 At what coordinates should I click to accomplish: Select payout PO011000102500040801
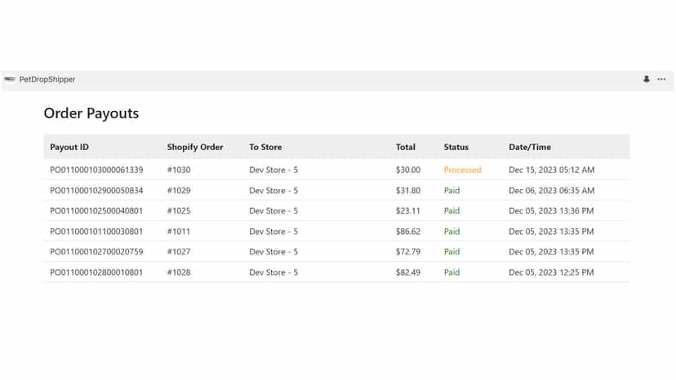pos(96,210)
